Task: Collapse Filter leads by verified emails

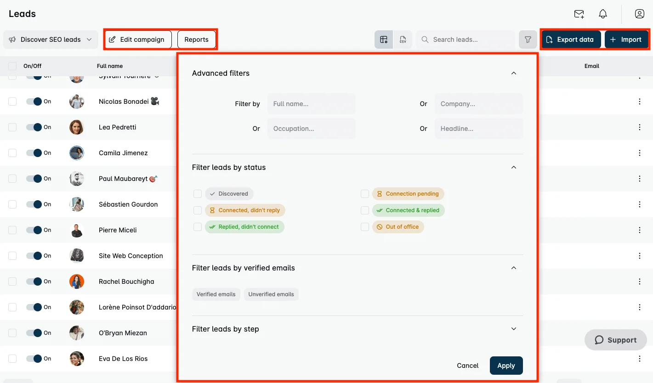Action: [514, 268]
